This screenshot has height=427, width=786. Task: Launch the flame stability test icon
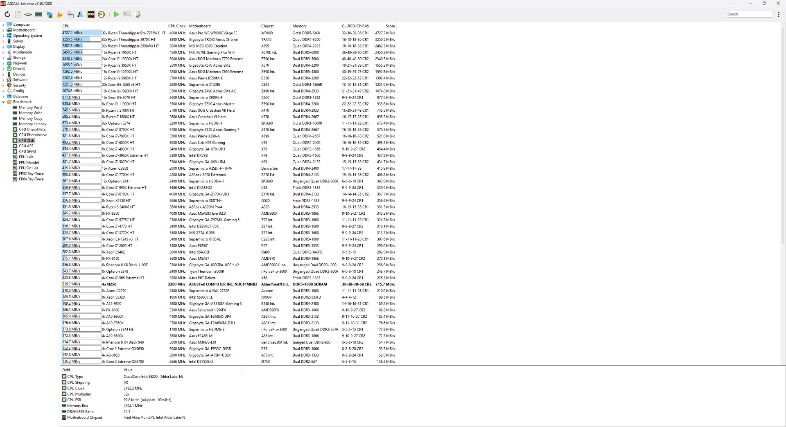point(60,15)
